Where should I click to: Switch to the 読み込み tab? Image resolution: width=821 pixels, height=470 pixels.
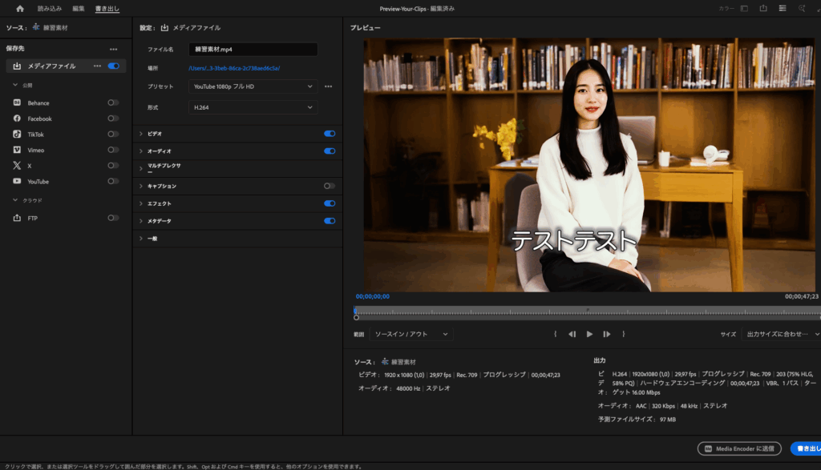[49, 9]
